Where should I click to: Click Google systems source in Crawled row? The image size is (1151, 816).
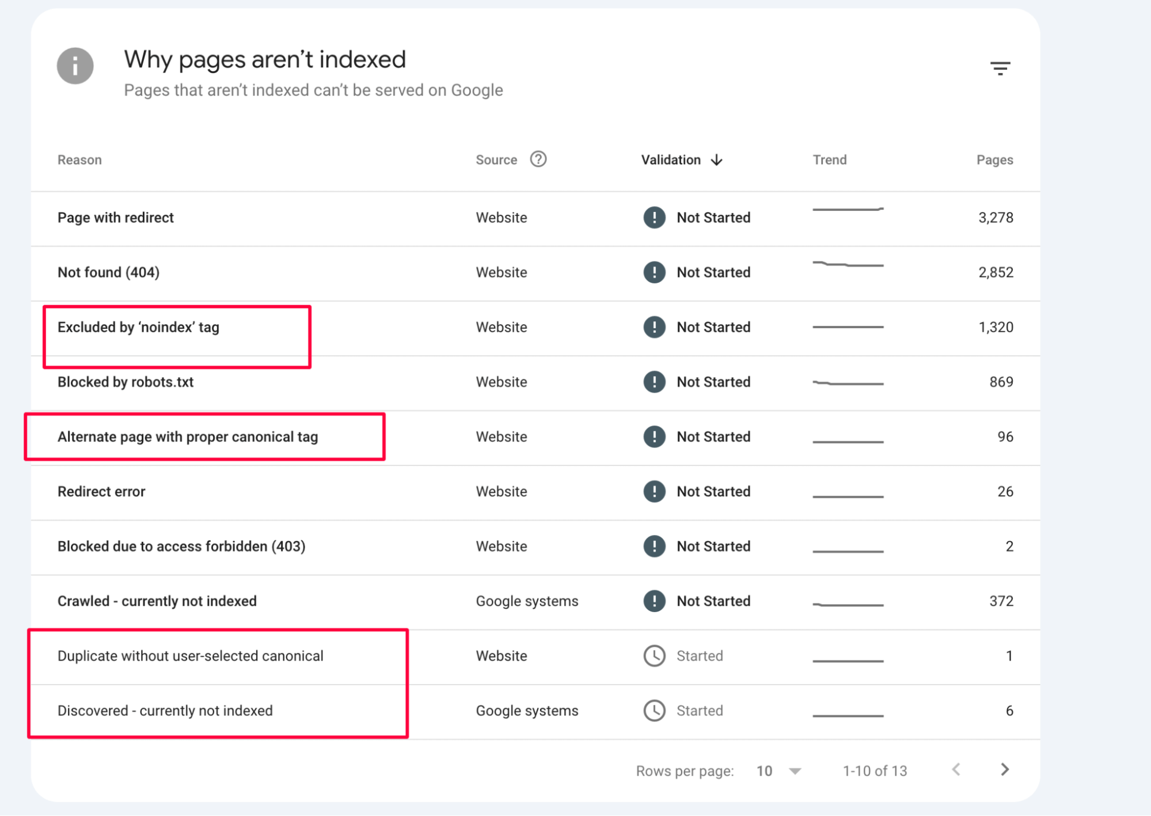click(527, 601)
